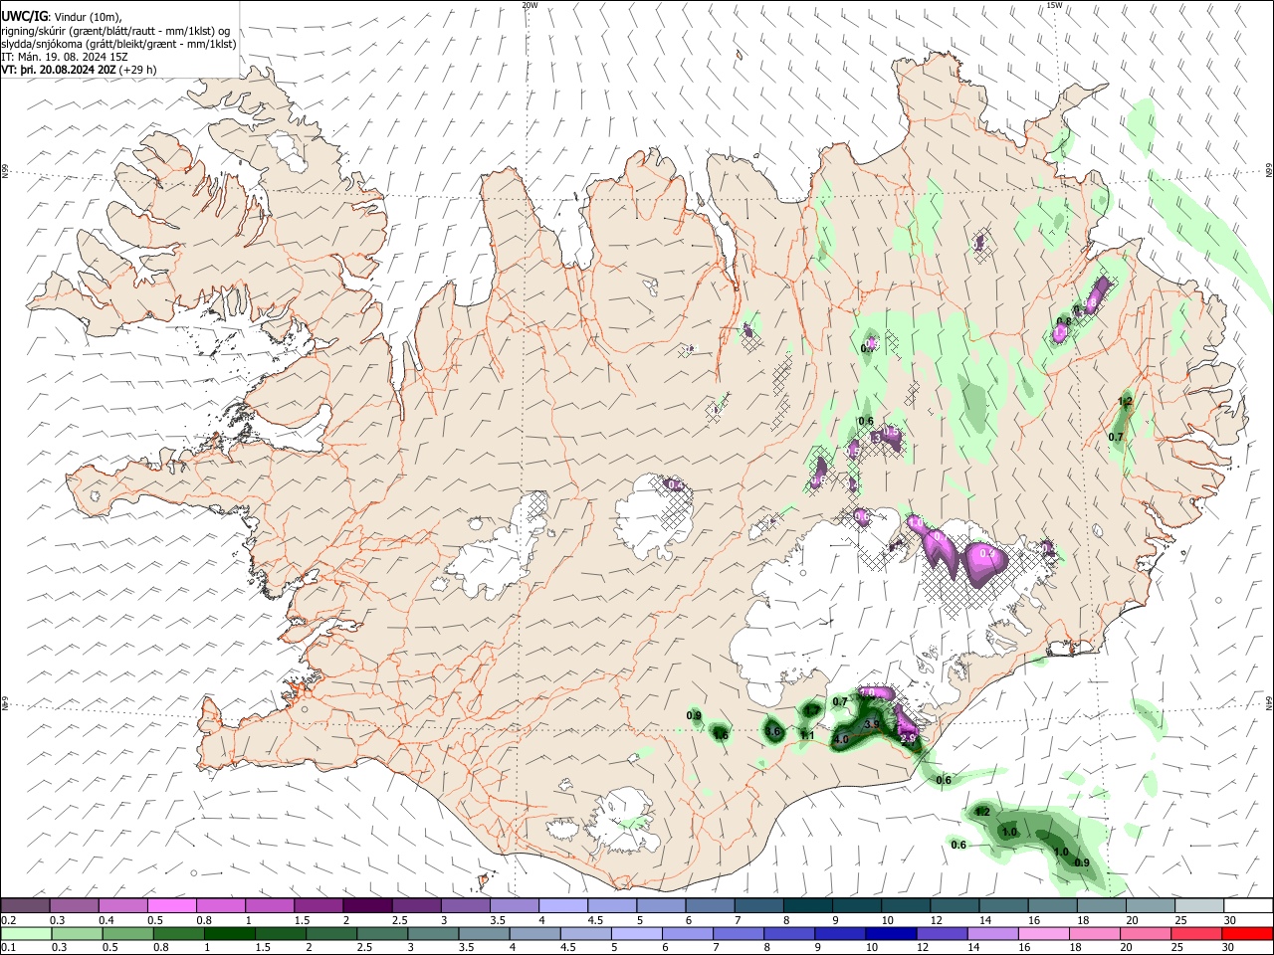Click the 'slydda/snjókoma' description line in the header
Screen dimensions: 1274x955
[x=118, y=44]
